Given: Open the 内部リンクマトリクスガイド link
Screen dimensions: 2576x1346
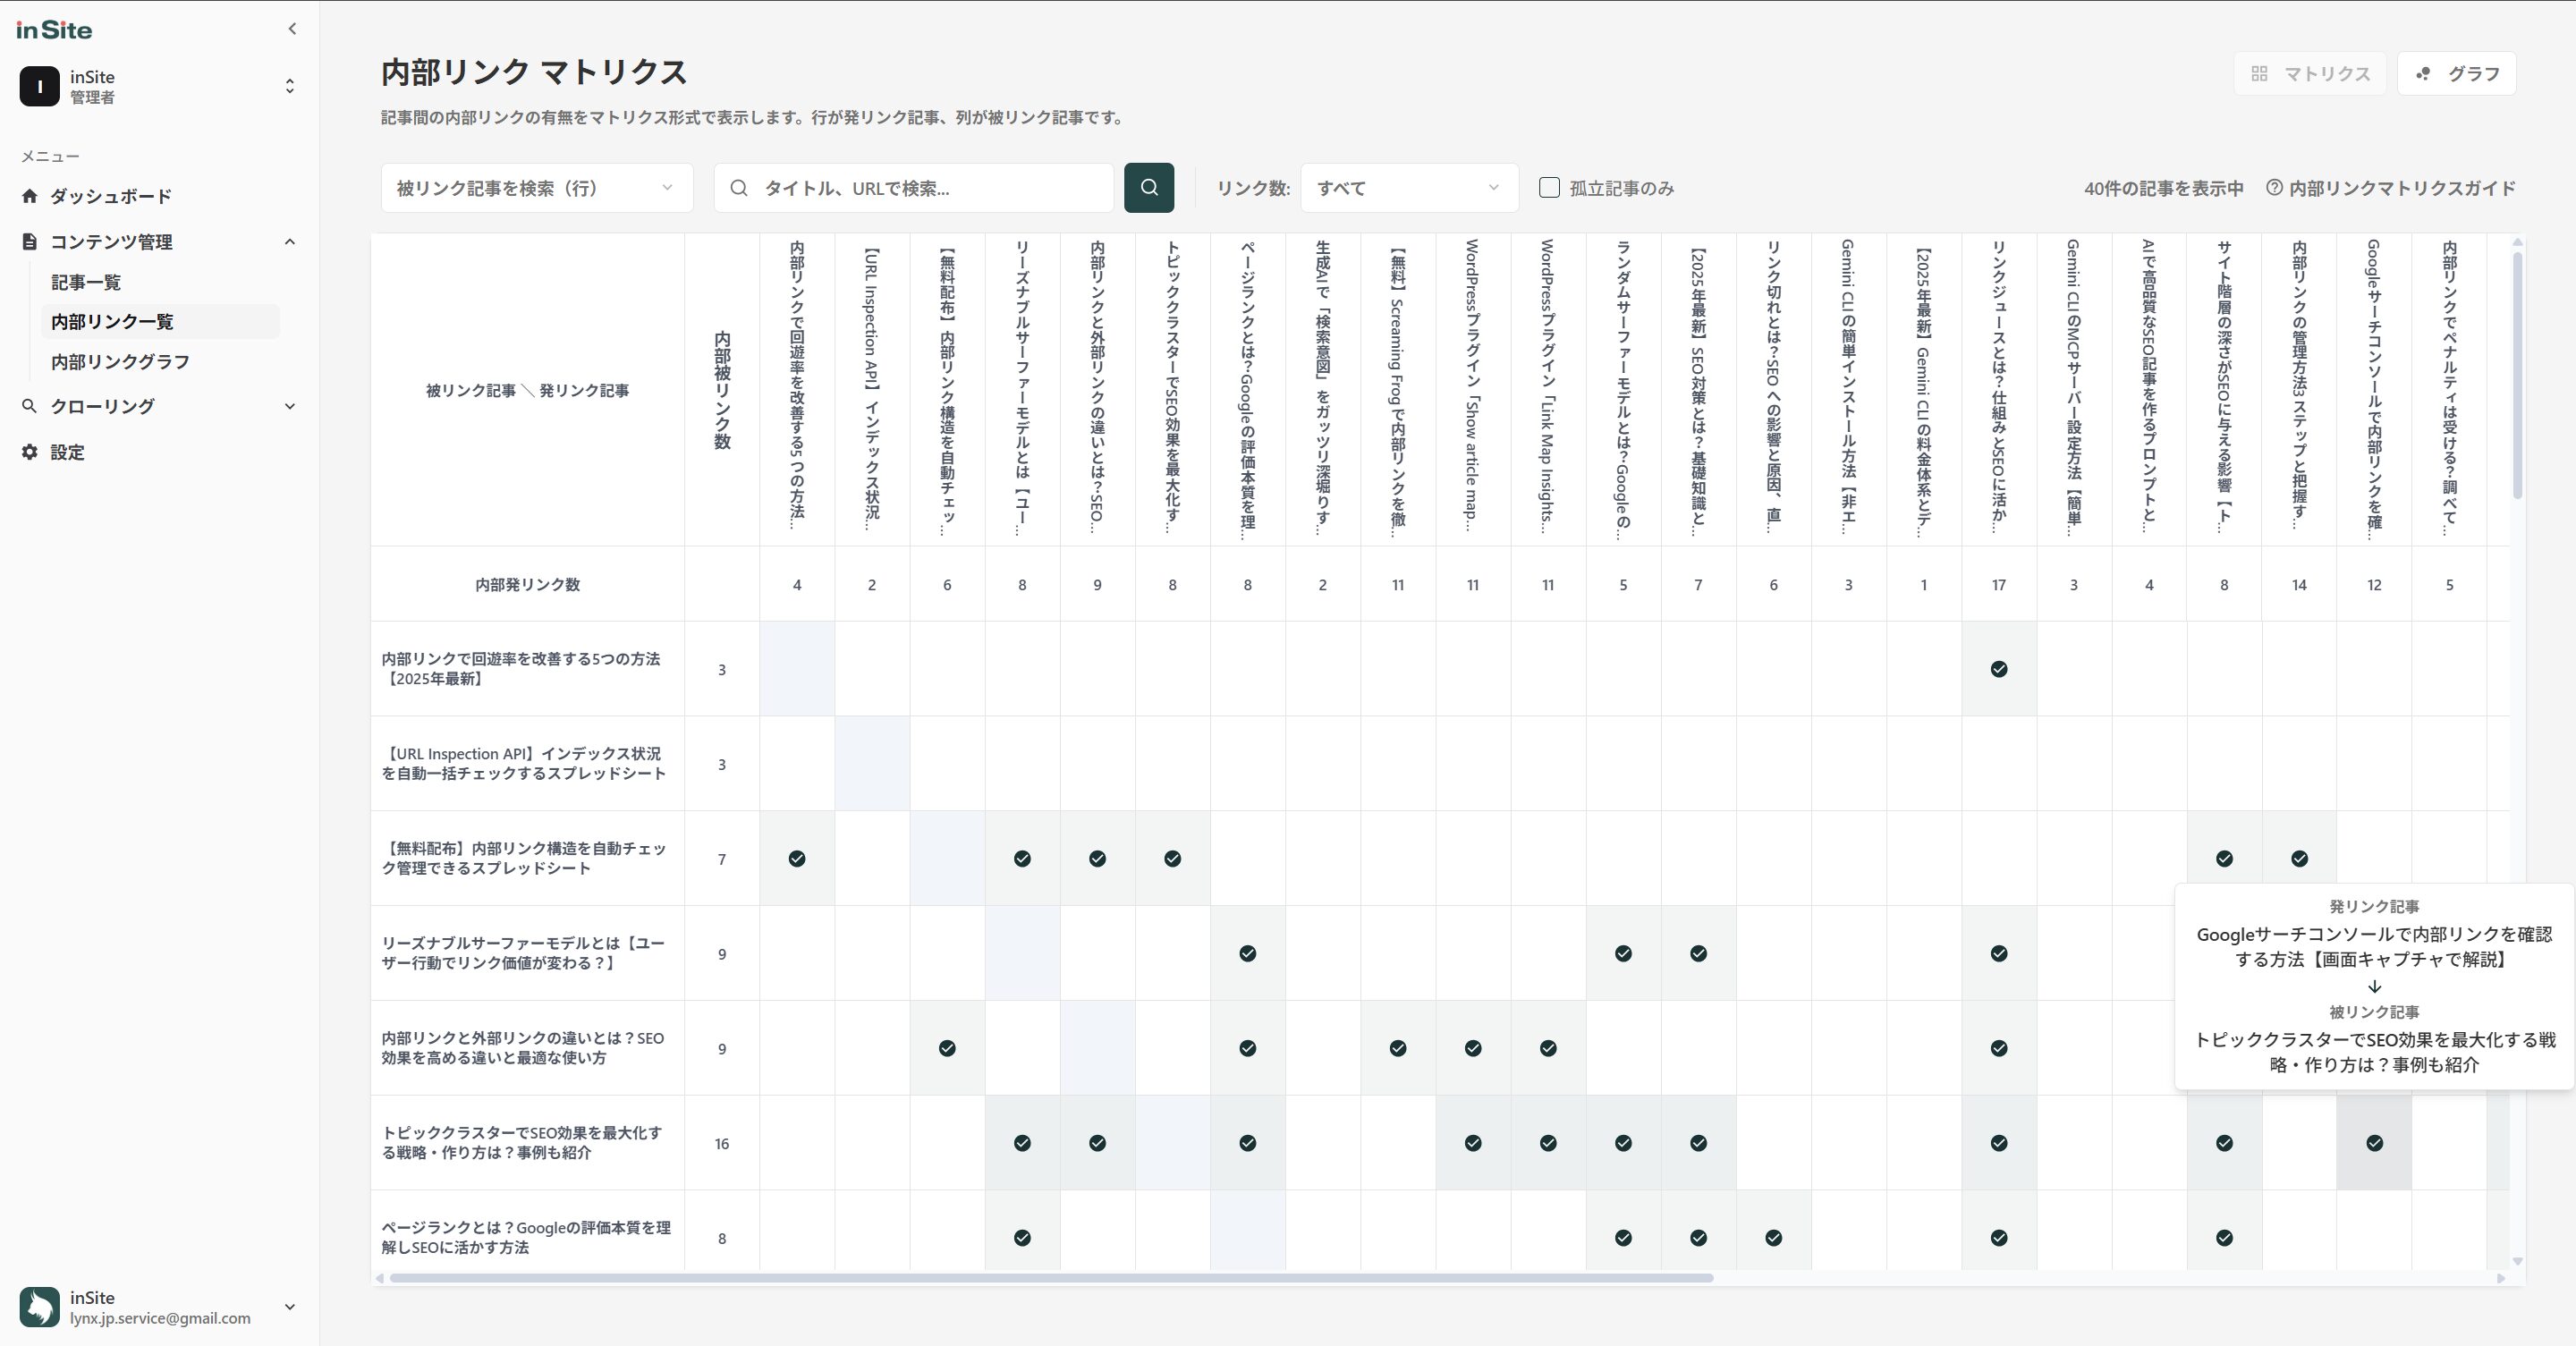Looking at the screenshot, I should [x=2402, y=188].
